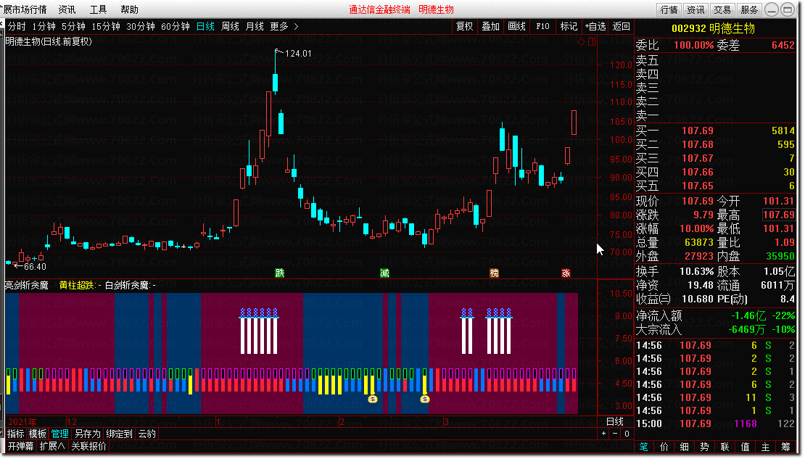Click the orange 榜 marker below chart
The width and height of the screenshot is (805, 459).
point(495,273)
